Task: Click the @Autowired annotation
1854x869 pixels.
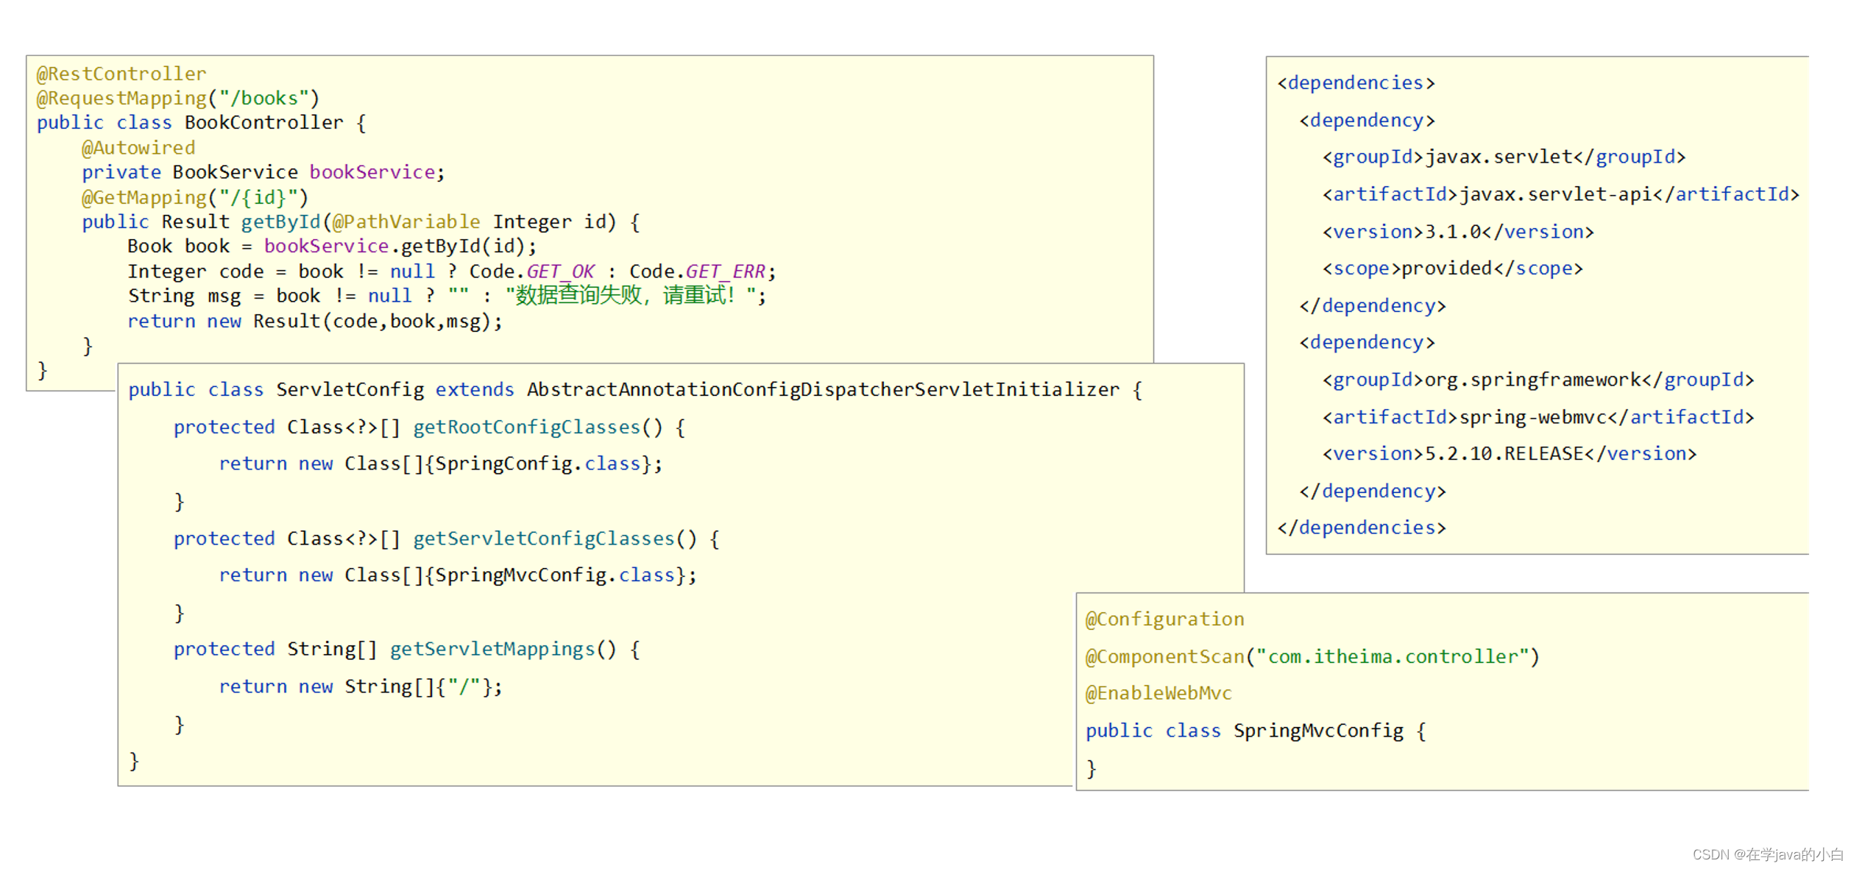Action: (x=138, y=147)
